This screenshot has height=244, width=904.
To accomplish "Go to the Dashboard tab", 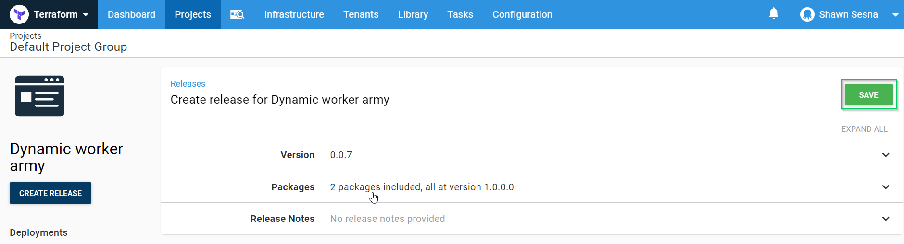I will tap(131, 14).
